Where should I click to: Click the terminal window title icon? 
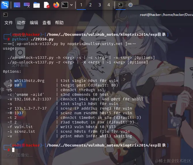pyautogui.click(x=5, y=15)
